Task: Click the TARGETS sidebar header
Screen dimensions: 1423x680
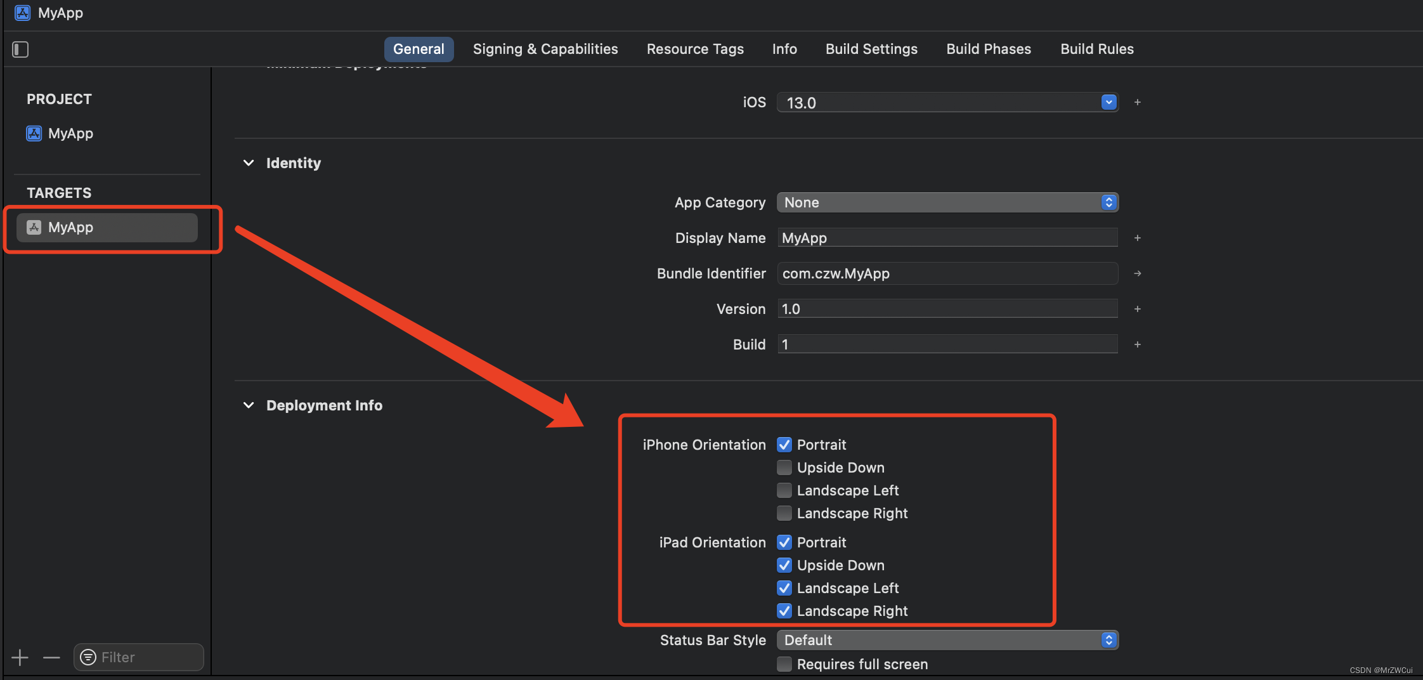Action: click(x=59, y=193)
